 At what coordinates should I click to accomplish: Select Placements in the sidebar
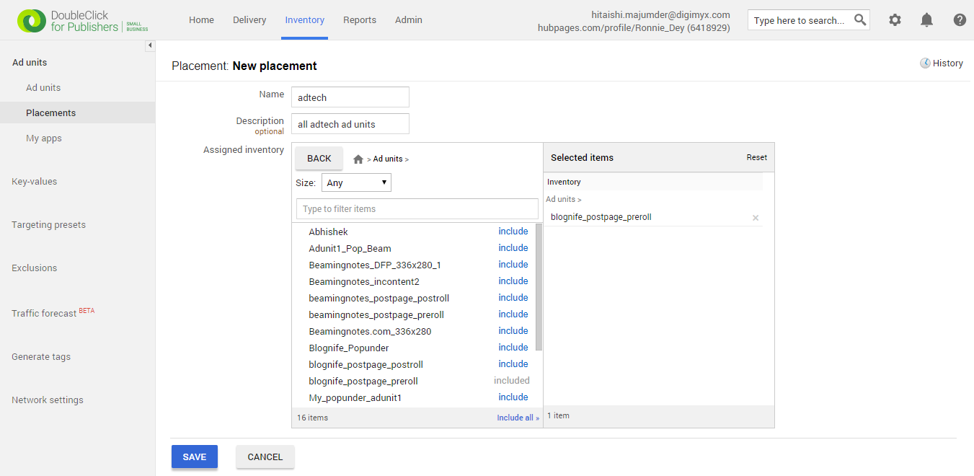click(50, 113)
